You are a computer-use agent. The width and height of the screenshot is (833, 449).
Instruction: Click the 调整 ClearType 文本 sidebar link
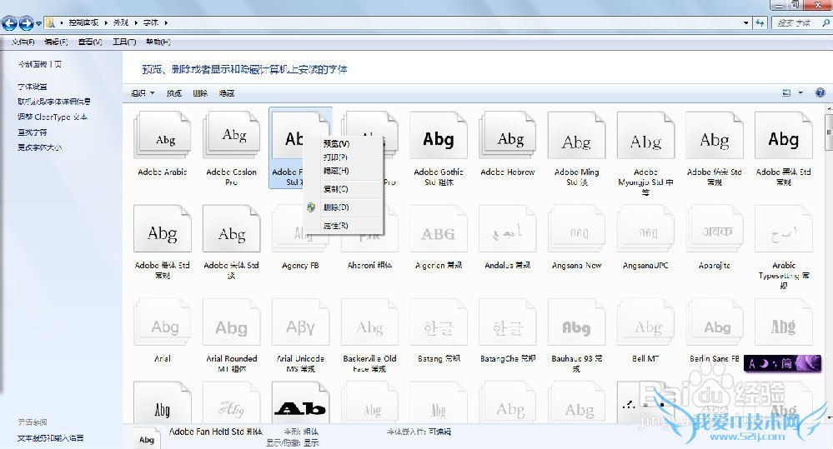[x=53, y=117]
